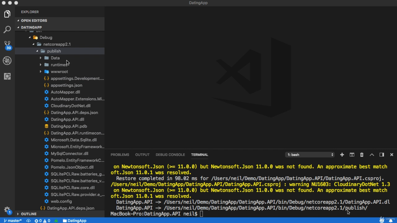
Task: Open Source Control view with 39 changes
Action: tap(7, 45)
